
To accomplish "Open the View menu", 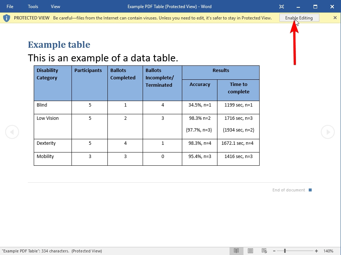I will (55, 6).
